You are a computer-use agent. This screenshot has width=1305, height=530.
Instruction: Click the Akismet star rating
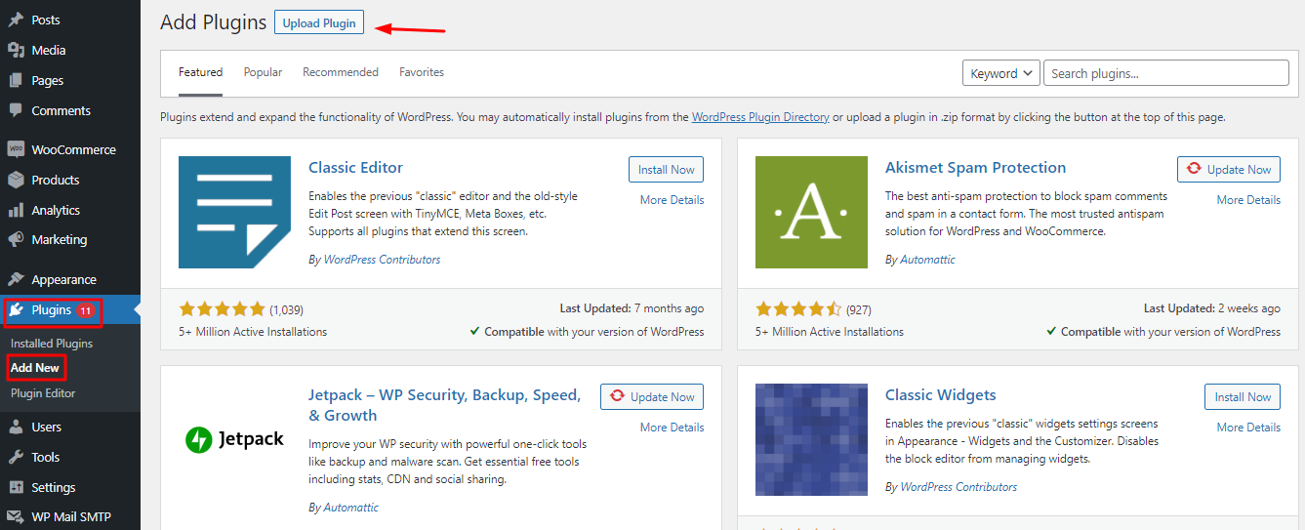point(799,309)
